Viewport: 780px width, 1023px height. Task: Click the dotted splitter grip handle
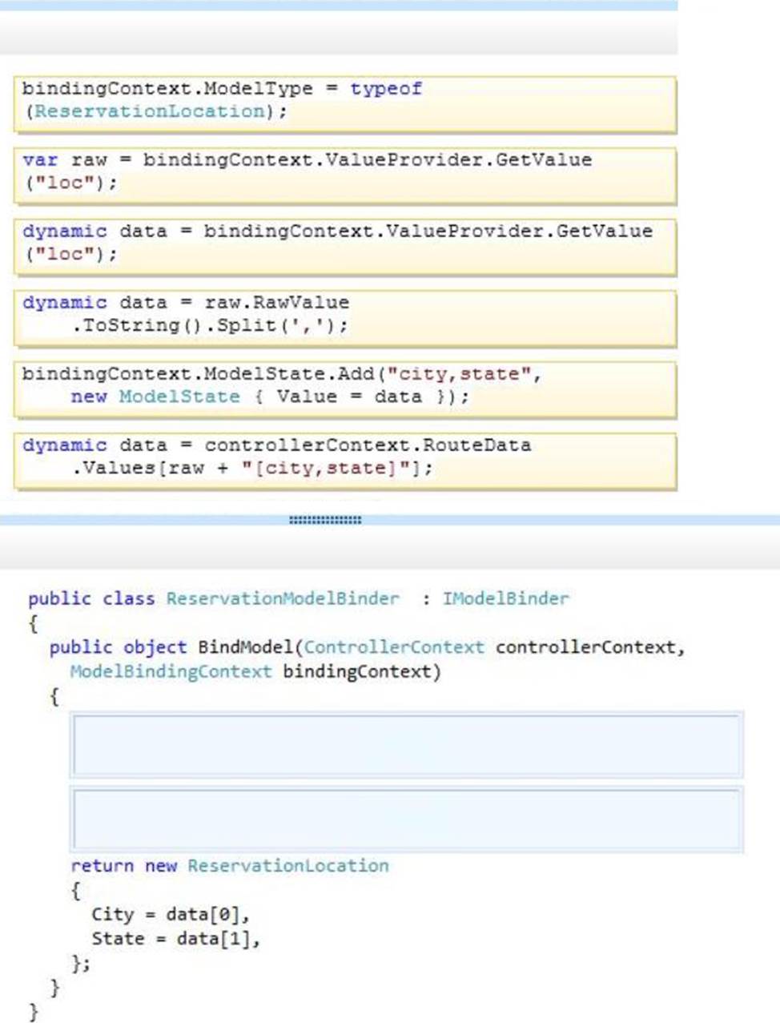coord(325,520)
